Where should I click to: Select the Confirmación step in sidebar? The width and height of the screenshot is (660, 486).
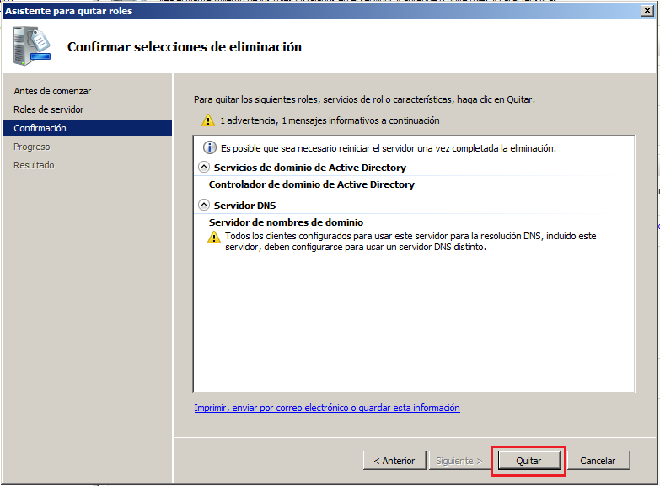(40, 128)
